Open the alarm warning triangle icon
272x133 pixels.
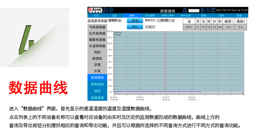click(208, 10)
